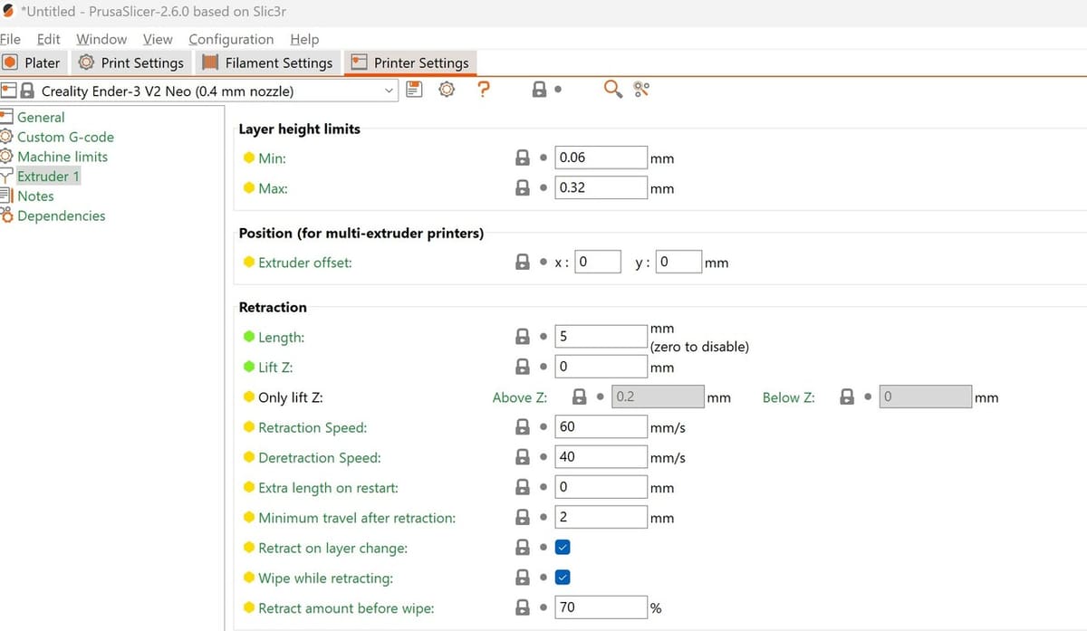Open the search settings magnifier icon
Viewport: 1087px width, 631px height.
pos(613,89)
